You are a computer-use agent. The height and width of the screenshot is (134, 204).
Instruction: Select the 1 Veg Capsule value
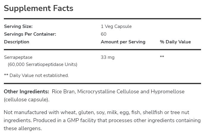coord(116,26)
